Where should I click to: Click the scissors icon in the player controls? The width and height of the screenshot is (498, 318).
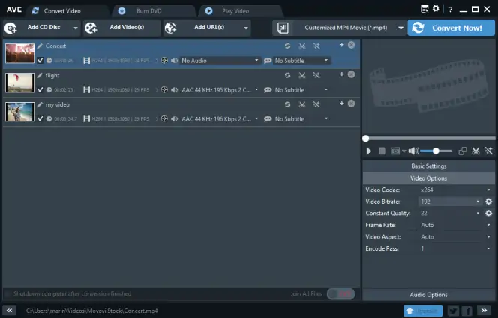[x=475, y=151]
